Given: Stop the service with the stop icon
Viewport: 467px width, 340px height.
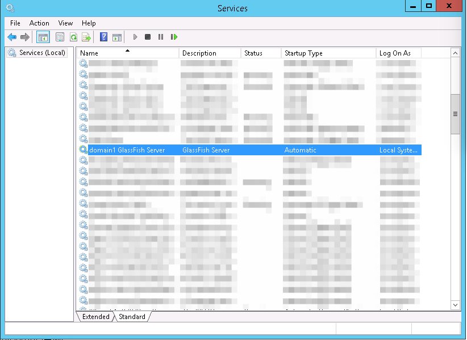Looking at the screenshot, I should [148, 37].
